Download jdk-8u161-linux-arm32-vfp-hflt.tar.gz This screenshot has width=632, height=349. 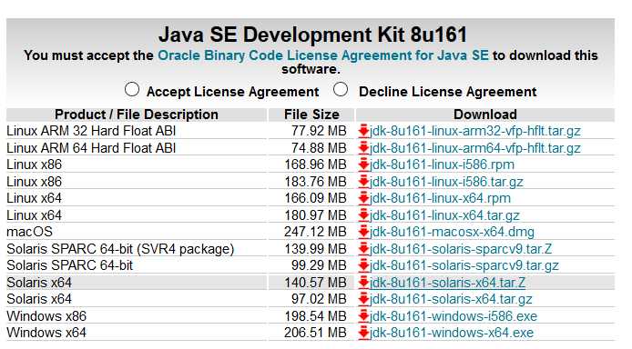(x=475, y=131)
